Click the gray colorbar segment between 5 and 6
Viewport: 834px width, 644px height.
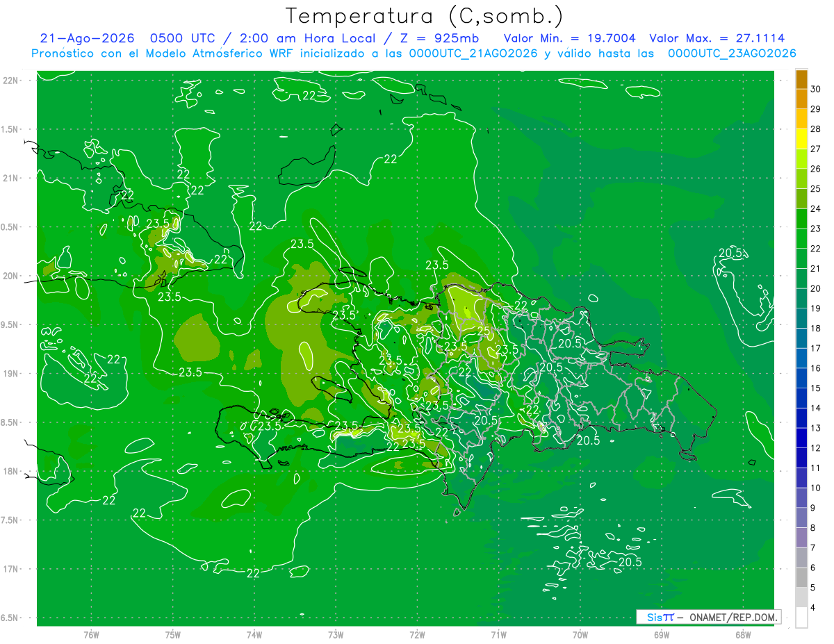coord(801,578)
